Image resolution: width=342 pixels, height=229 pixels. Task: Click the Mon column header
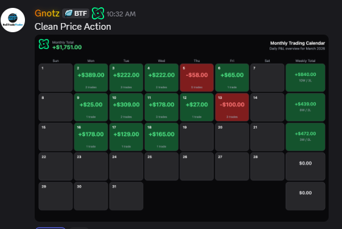[91, 61]
